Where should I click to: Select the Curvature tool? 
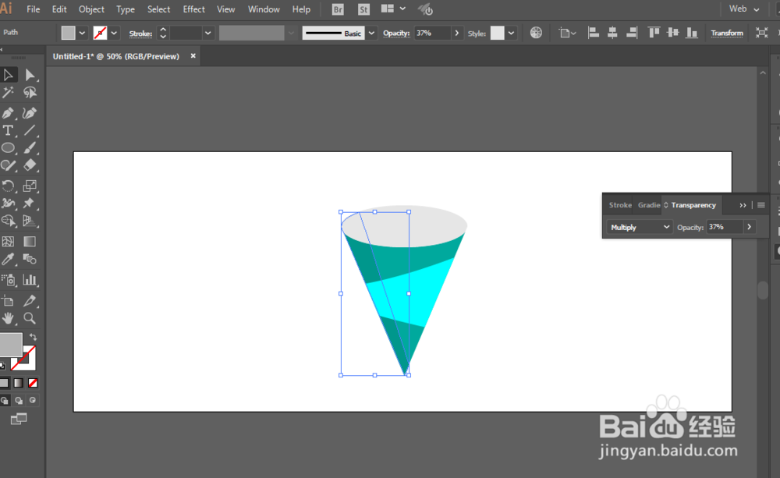pos(30,113)
